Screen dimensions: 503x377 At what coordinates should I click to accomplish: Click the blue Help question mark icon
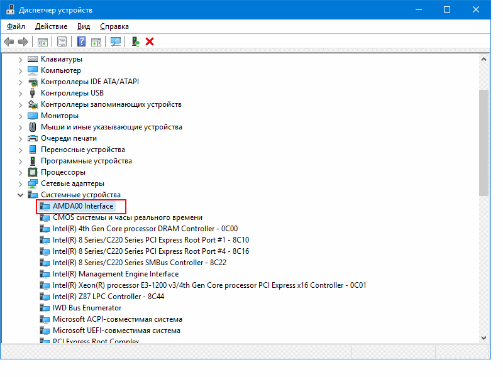coord(82,41)
